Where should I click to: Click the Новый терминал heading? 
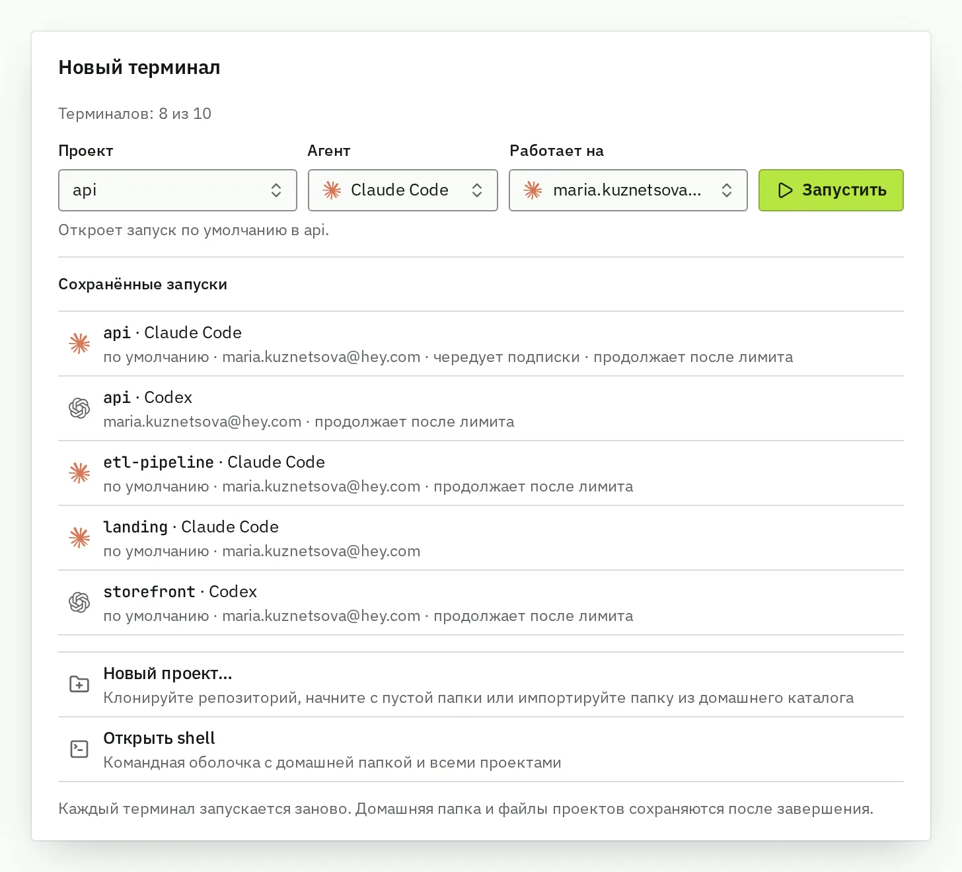139,67
